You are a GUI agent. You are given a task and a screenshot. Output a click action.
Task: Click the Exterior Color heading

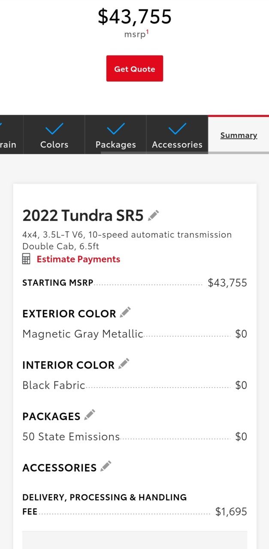[69, 314]
